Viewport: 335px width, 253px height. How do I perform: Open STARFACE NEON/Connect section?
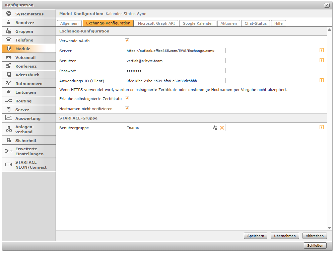tap(29, 165)
